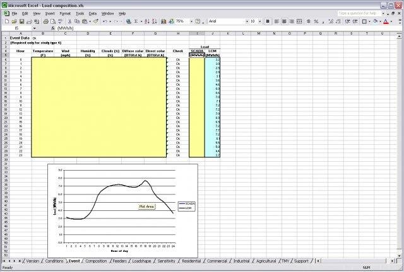Expand the Undo history arrow

click(110, 21)
